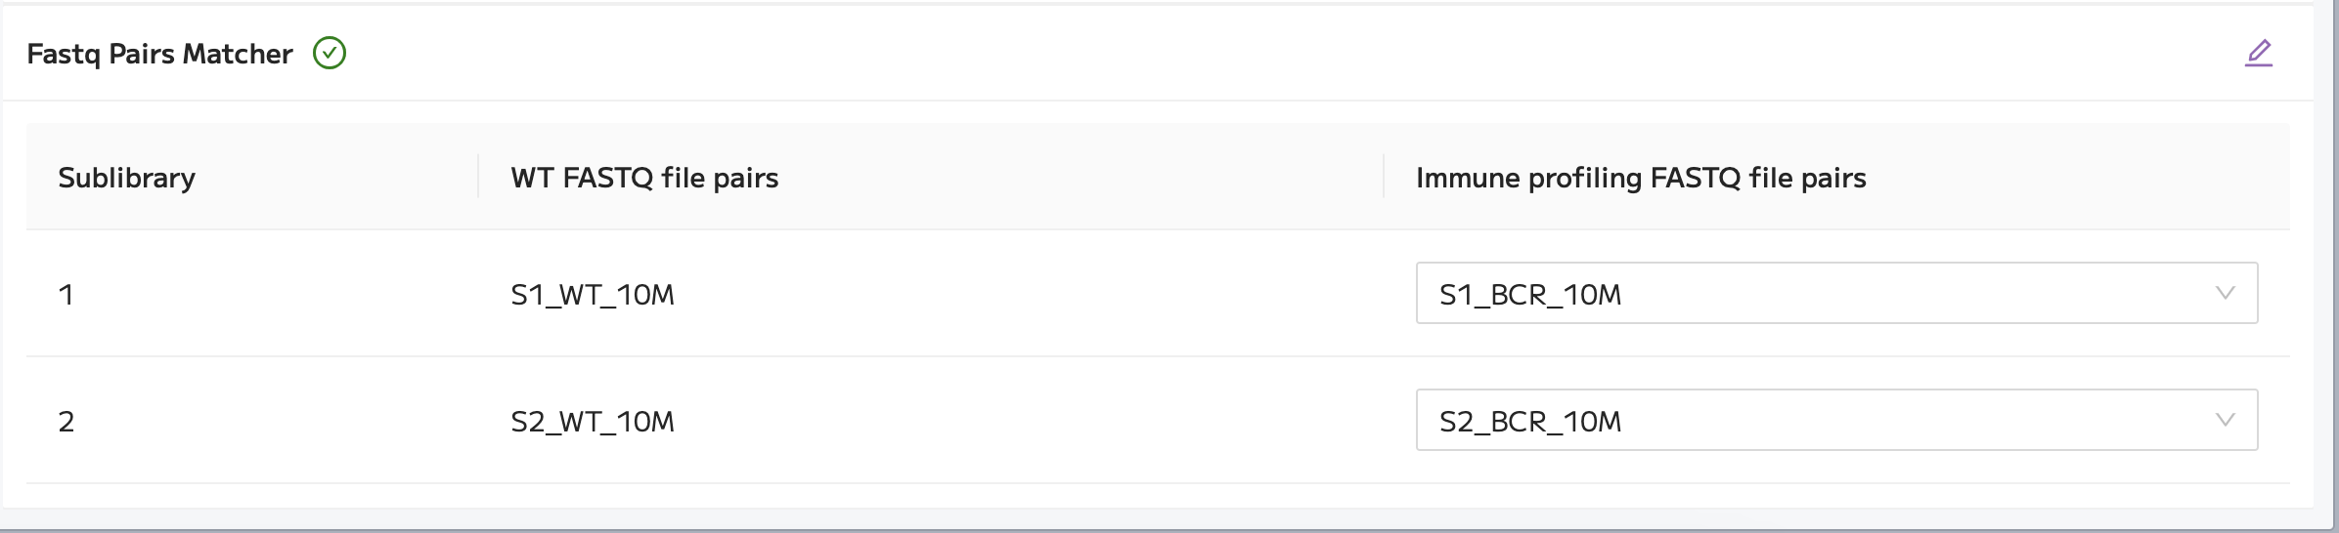Click divider before Immune profiling header
This screenshot has height=533, width=2339.
(1384, 176)
